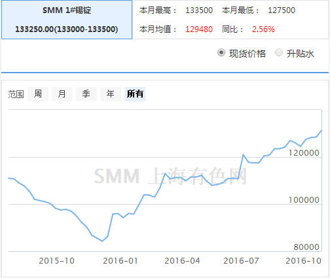Select the 所有 (all) range tab
Image resolution: width=330 pixels, height=278 pixels.
click(135, 94)
